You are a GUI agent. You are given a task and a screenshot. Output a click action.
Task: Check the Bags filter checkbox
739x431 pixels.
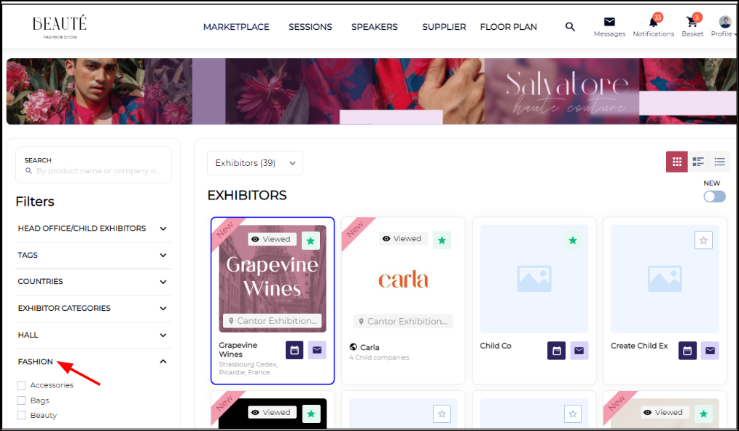click(x=21, y=400)
